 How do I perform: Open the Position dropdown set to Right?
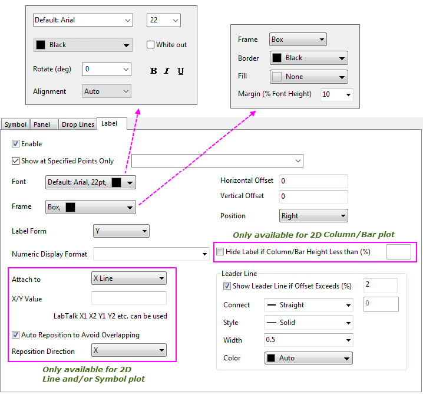[x=313, y=216]
